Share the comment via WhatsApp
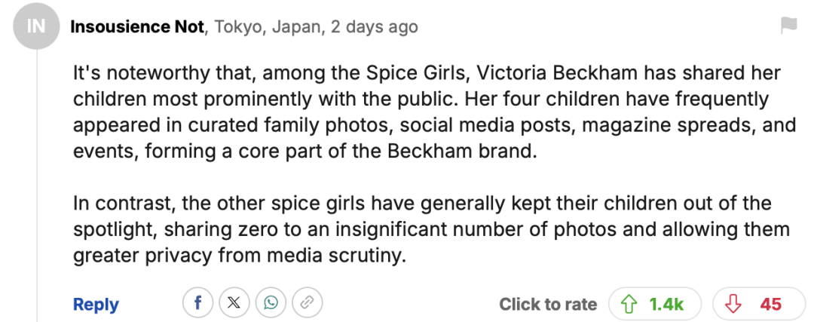814x322 pixels. (271, 303)
